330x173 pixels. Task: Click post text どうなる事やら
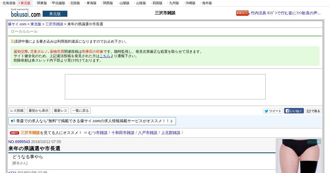(x=28, y=157)
